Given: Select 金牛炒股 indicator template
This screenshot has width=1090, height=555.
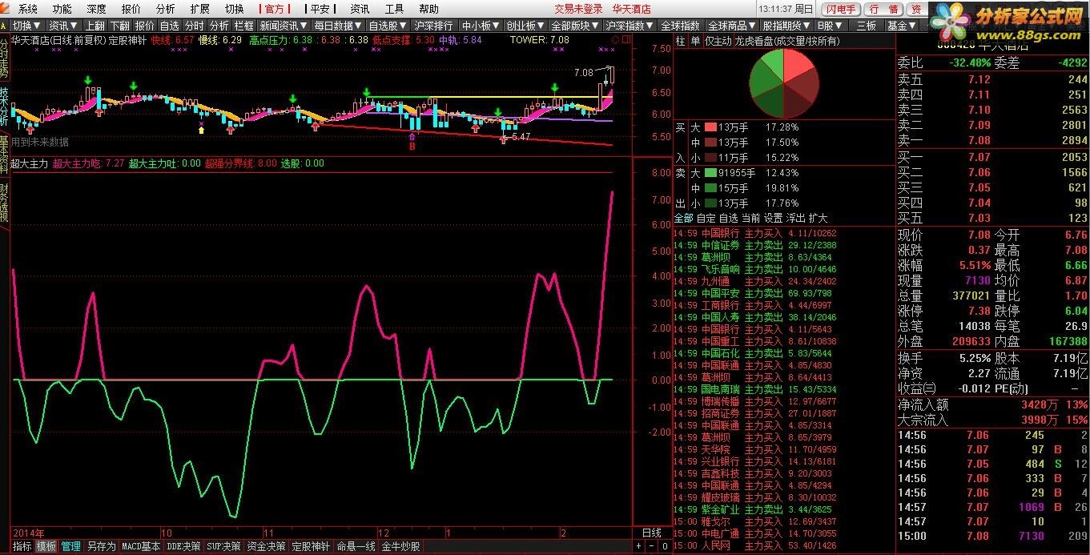Looking at the screenshot, I should pos(400,547).
